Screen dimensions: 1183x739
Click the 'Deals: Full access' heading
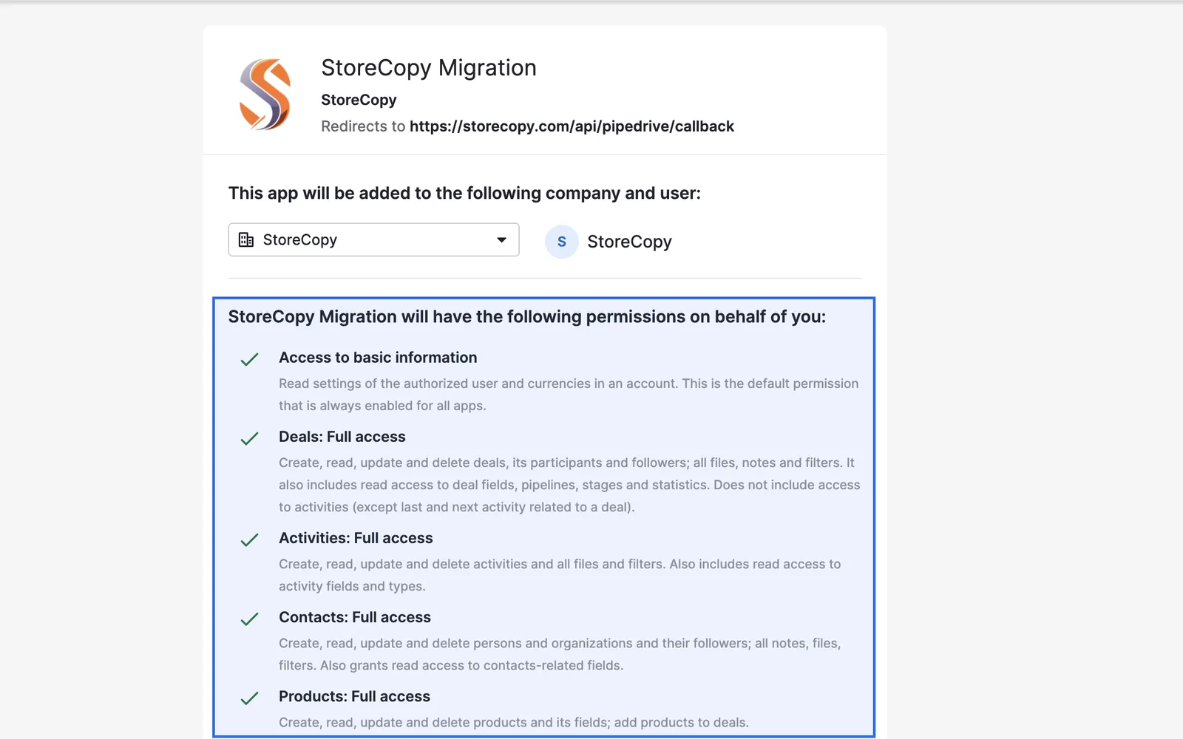point(342,437)
